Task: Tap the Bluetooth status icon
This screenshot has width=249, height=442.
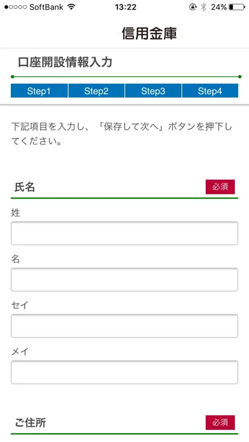Action: click(204, 8)
